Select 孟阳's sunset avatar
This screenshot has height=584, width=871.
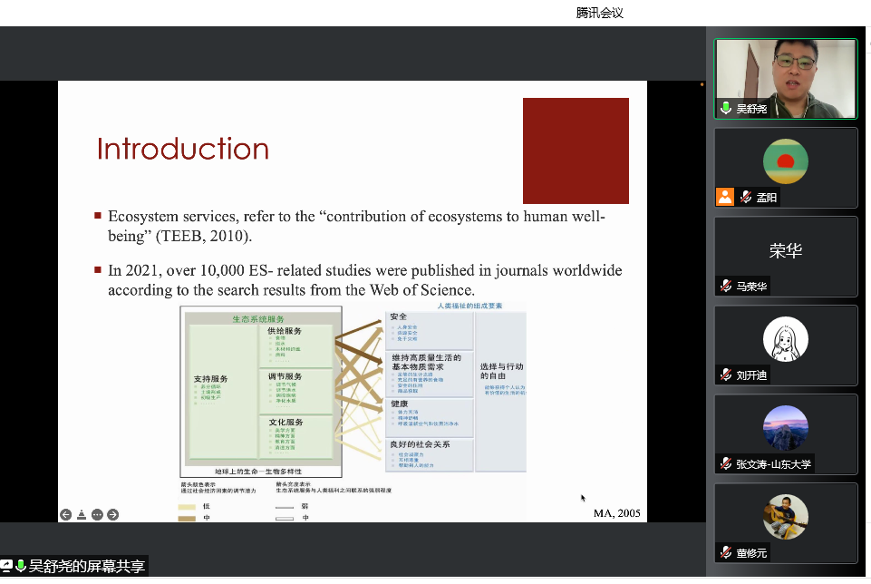click(x=786, y=161)
